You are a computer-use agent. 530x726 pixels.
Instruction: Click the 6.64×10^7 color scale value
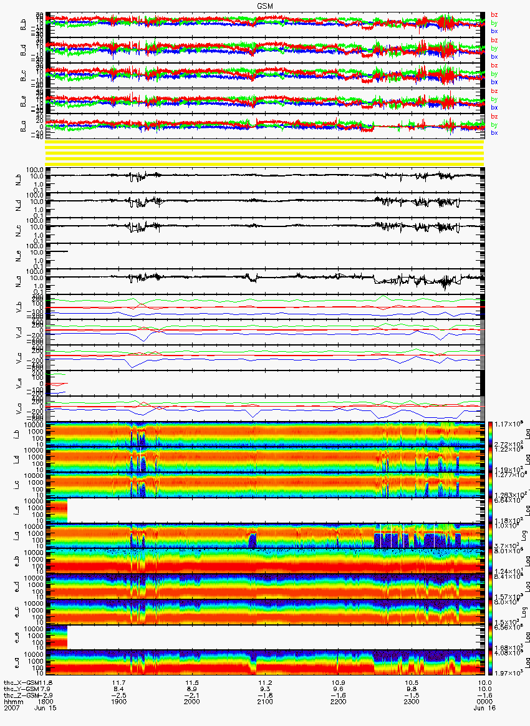(508, 500)
